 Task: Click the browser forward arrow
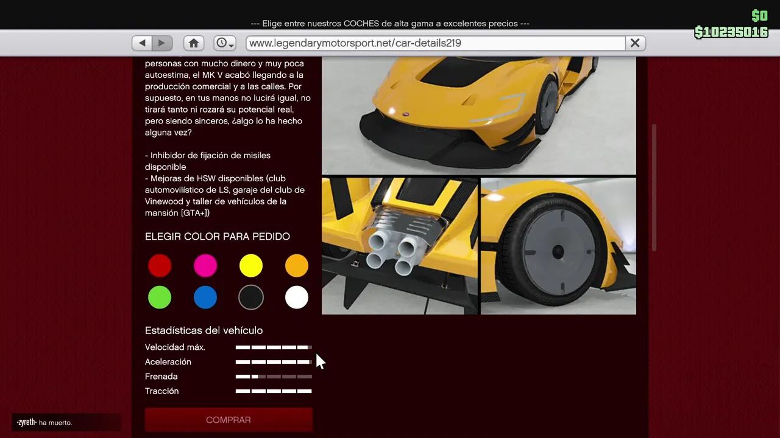pos(162,43)
